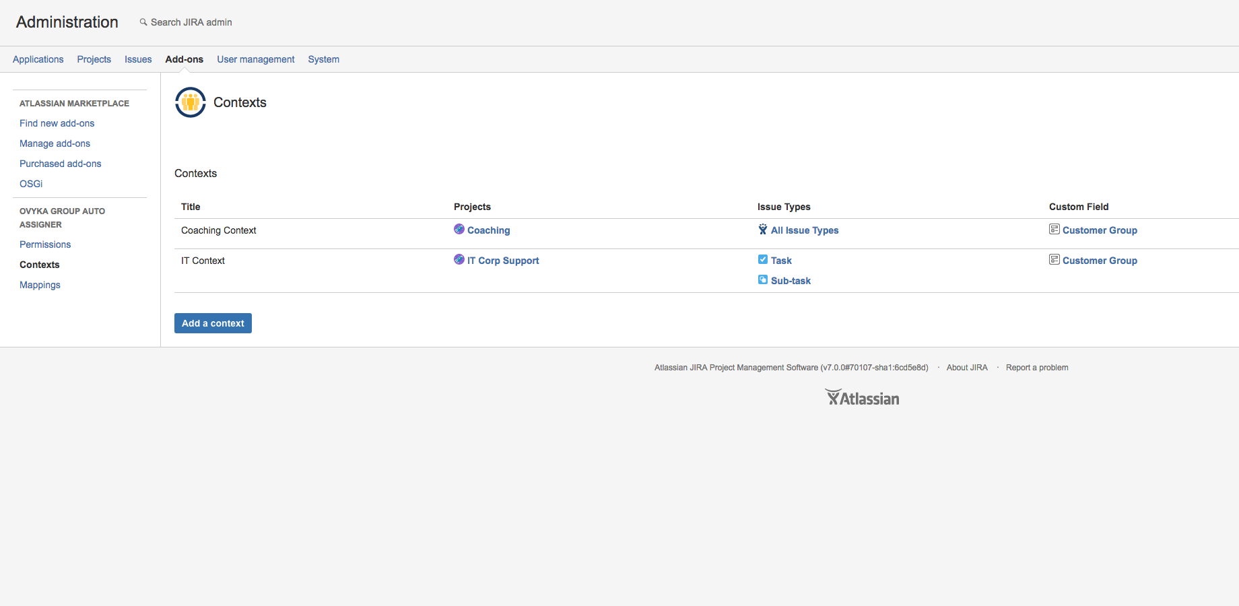Open the Find new add-ons link

pos(57,123)
